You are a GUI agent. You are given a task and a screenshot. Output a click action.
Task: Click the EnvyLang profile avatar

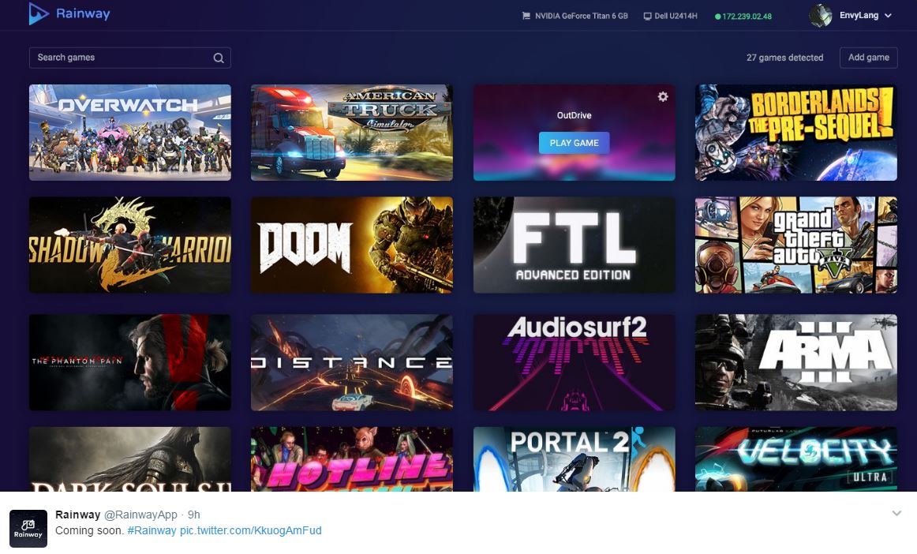click(x=821, y=16)
